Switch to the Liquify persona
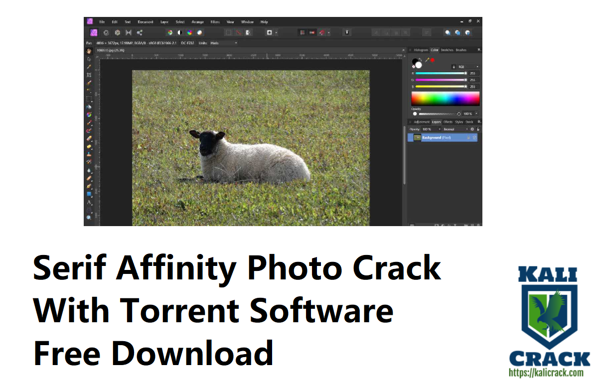598x381 pixels. (106, 33)
